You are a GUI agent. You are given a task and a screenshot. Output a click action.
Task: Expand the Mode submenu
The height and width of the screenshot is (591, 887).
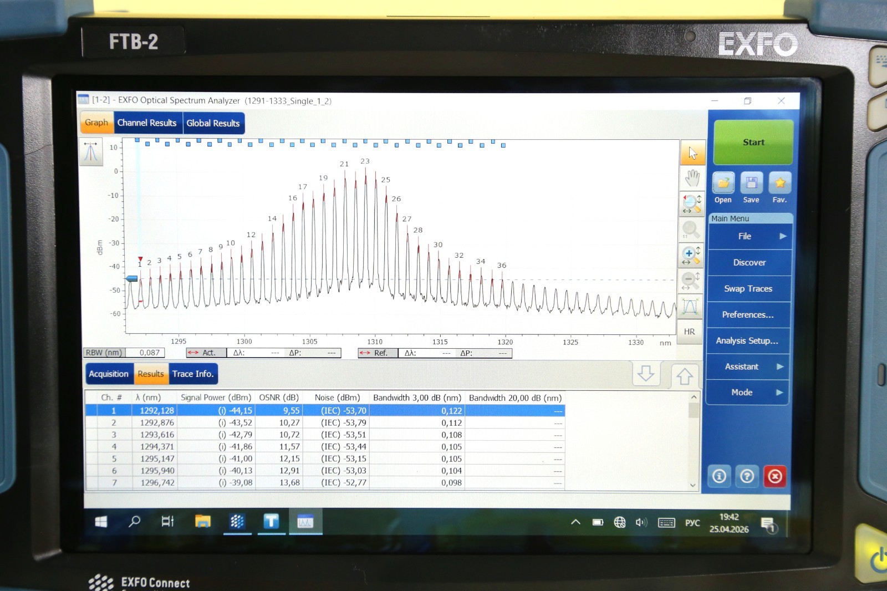pos(747,392)
